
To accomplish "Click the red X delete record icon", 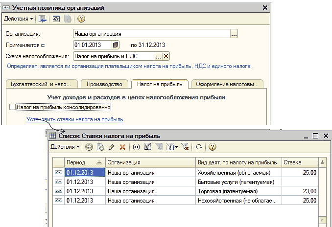I will click(122, 146).
